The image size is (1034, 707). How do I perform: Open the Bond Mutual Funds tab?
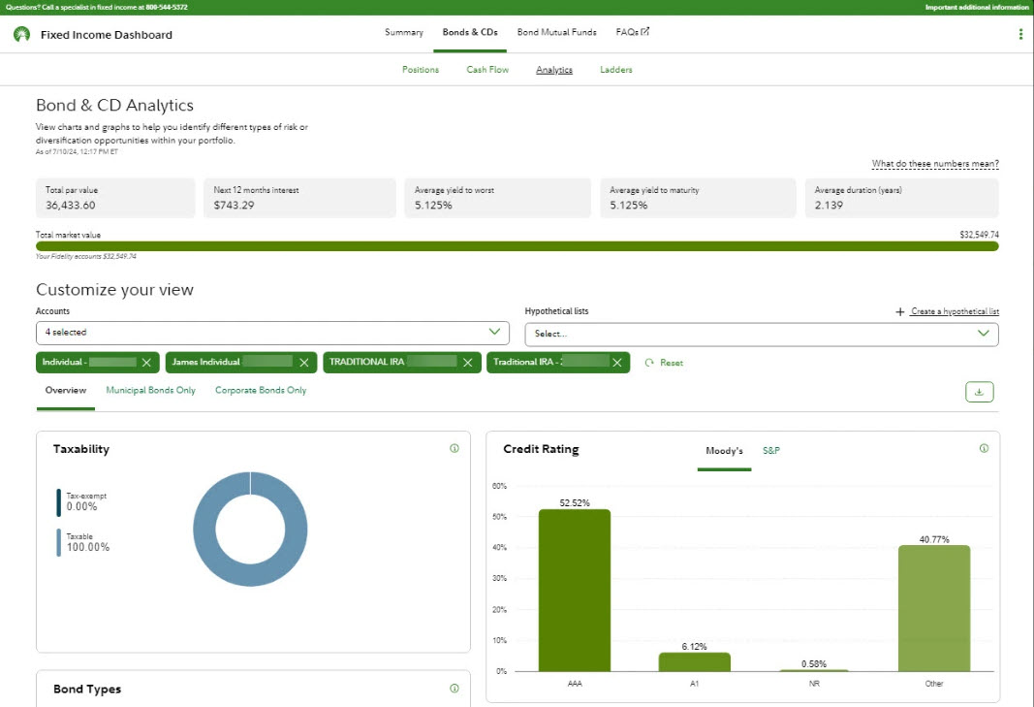point(556,32)
